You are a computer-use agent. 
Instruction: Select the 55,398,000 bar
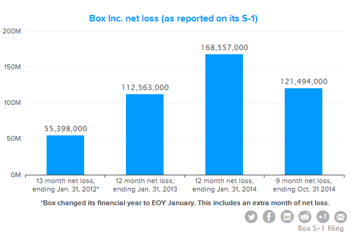click(66, 155)
